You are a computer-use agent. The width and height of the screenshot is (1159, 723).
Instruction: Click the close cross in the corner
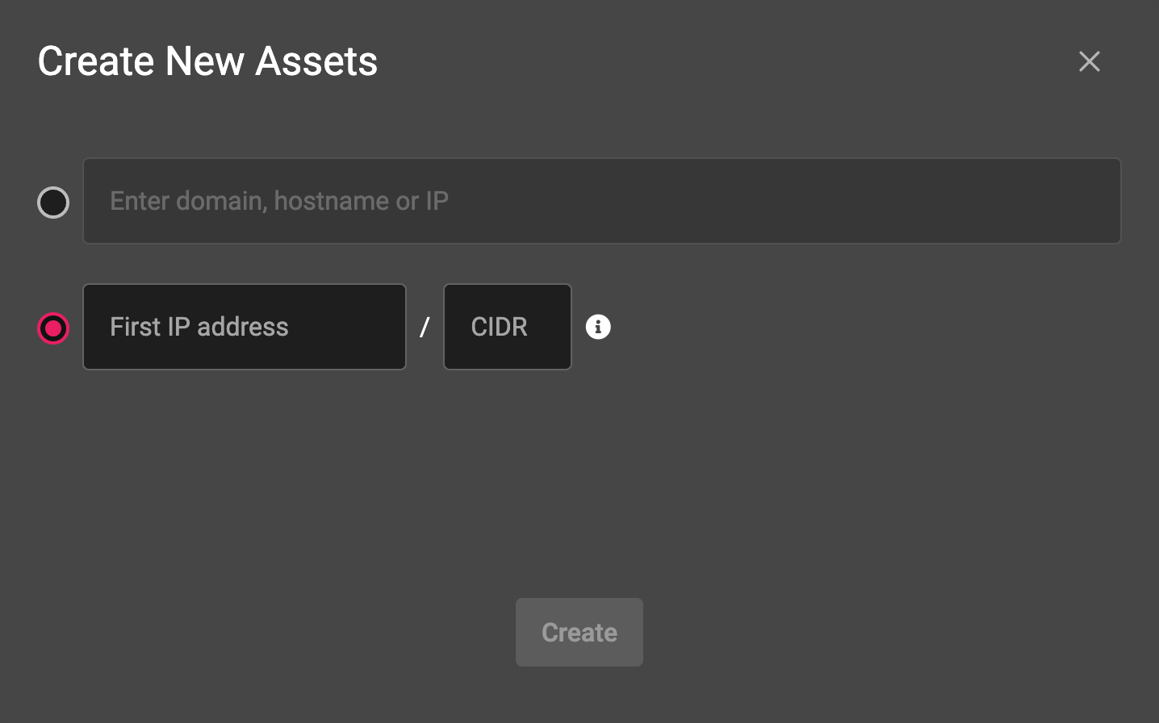1089,61
